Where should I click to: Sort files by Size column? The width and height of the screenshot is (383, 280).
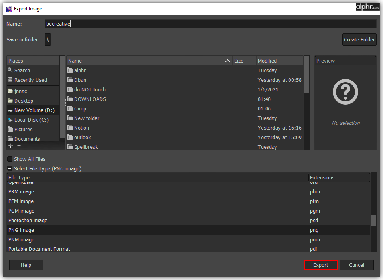244,61
